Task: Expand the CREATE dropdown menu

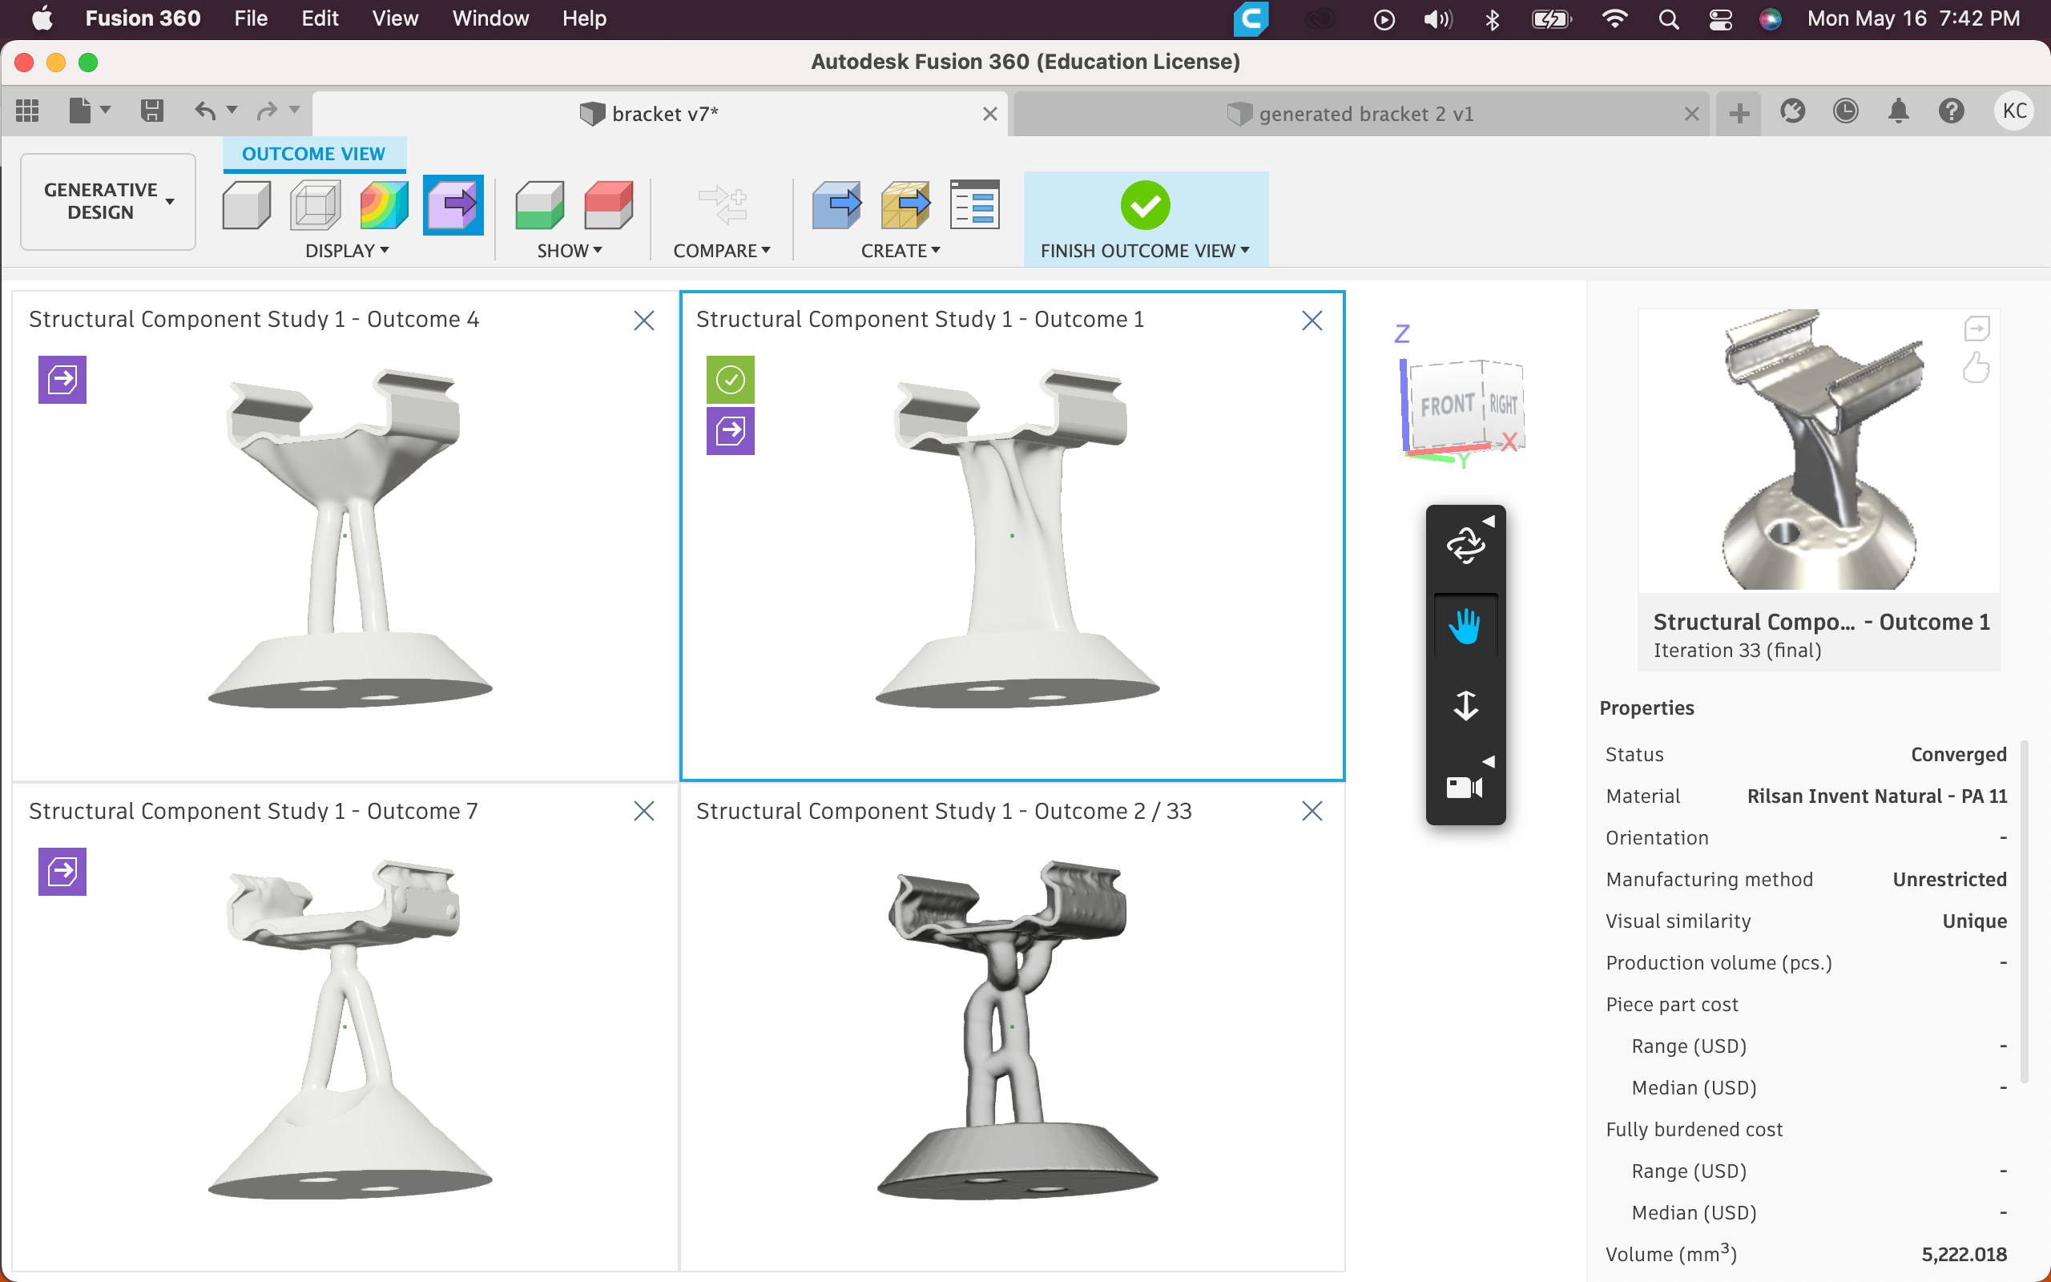Action: [x=901, y=250]
